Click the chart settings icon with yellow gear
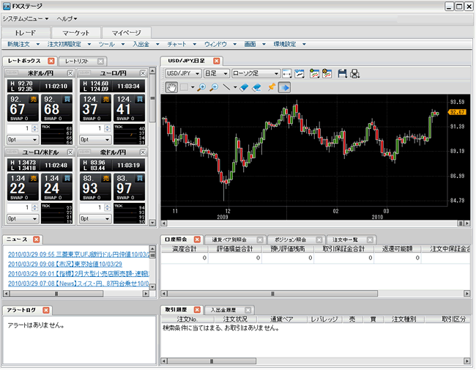 (327, 73)
